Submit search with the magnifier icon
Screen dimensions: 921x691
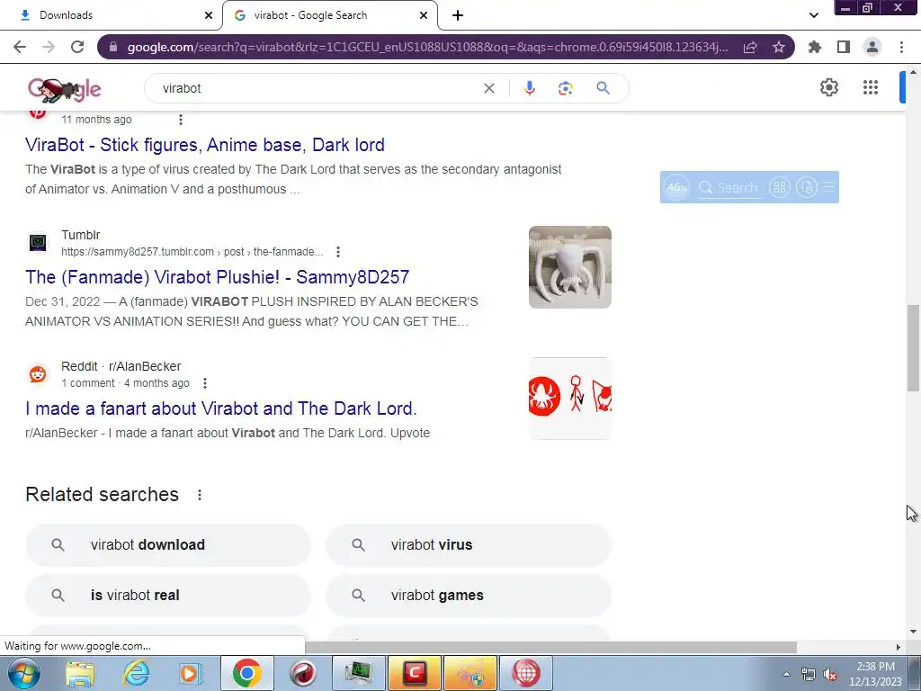[x=603, y=88]
